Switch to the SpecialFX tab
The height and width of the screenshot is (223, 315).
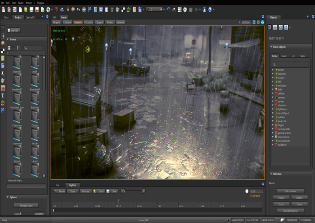click(30, 17)
